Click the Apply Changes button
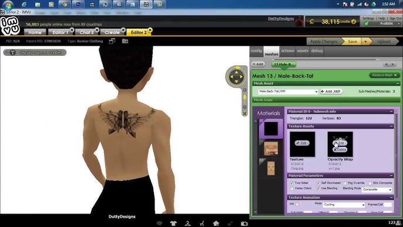The image size is (403, 227). 324,41
